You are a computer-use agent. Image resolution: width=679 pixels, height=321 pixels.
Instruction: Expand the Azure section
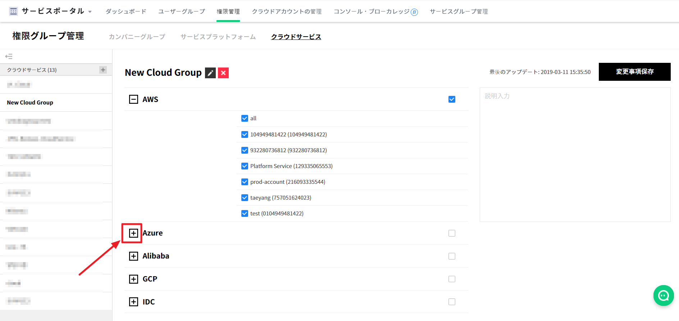pos(133,233)
